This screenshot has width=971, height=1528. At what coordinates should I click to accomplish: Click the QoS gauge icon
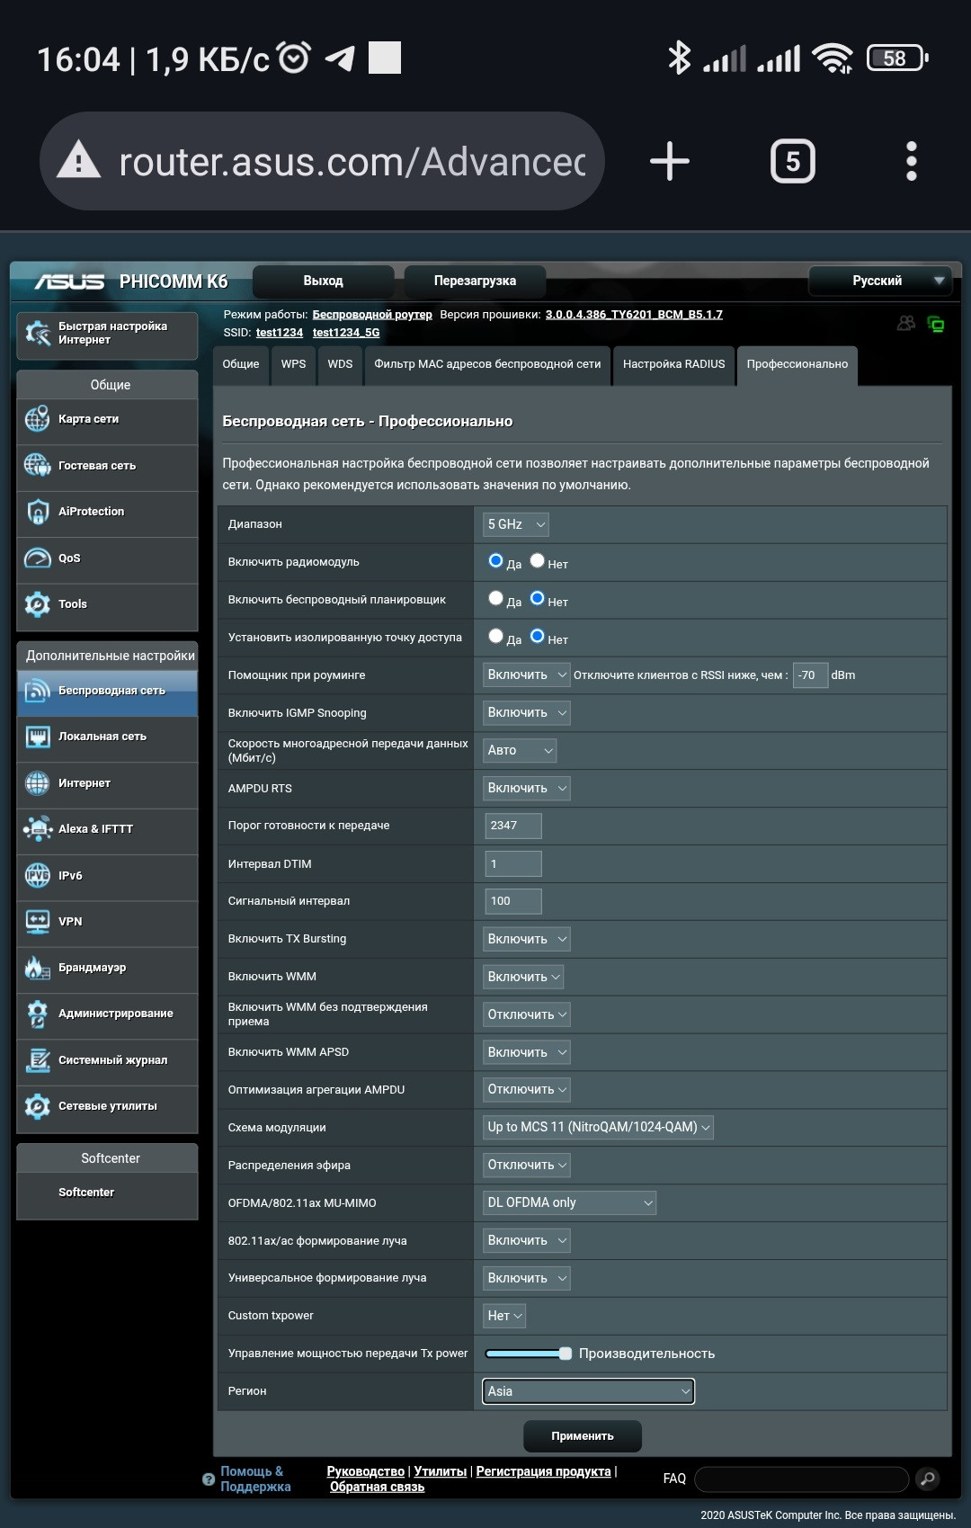tap(38, 558)
